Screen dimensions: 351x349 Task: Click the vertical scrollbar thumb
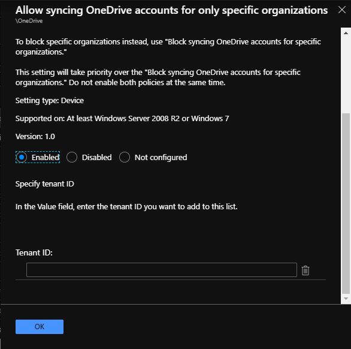346,203
